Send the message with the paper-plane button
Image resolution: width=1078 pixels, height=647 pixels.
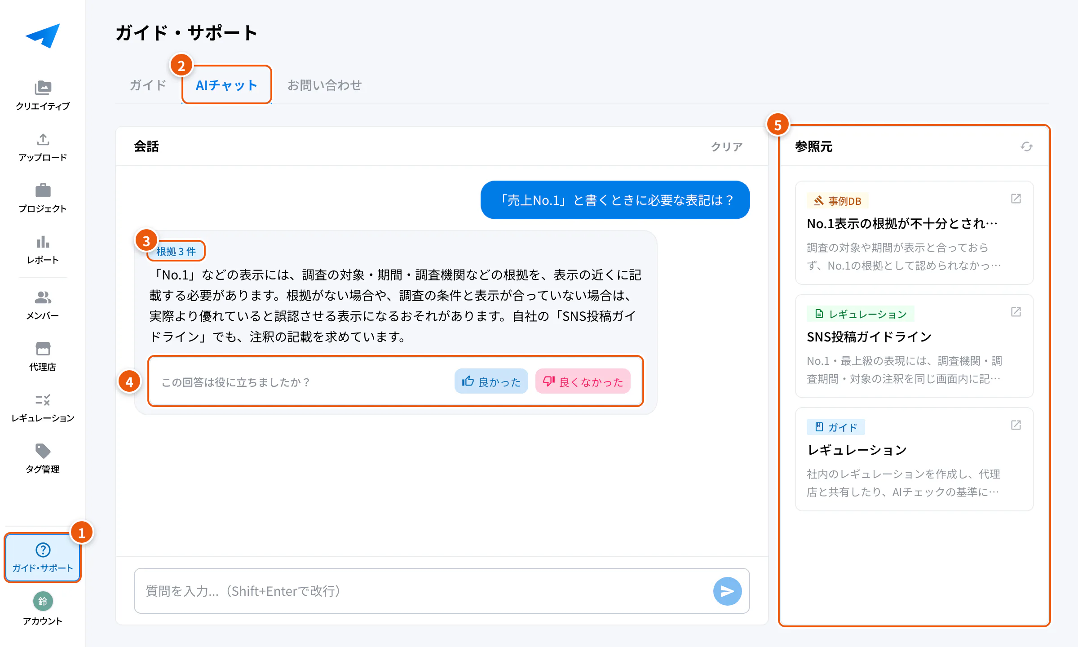(x=727, y=591)
